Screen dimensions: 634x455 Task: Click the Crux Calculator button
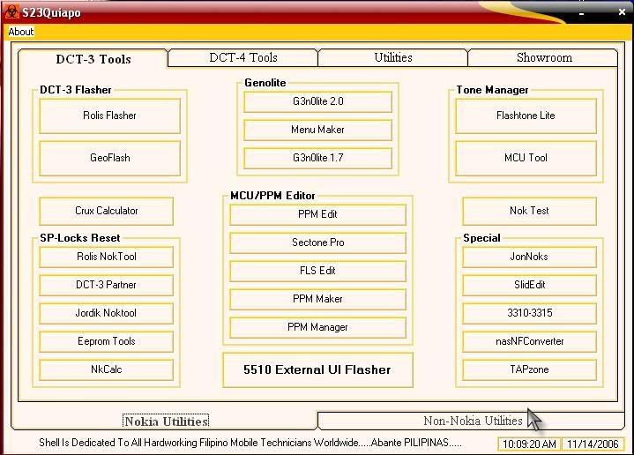pyautogui.click(x=106, y=211)
